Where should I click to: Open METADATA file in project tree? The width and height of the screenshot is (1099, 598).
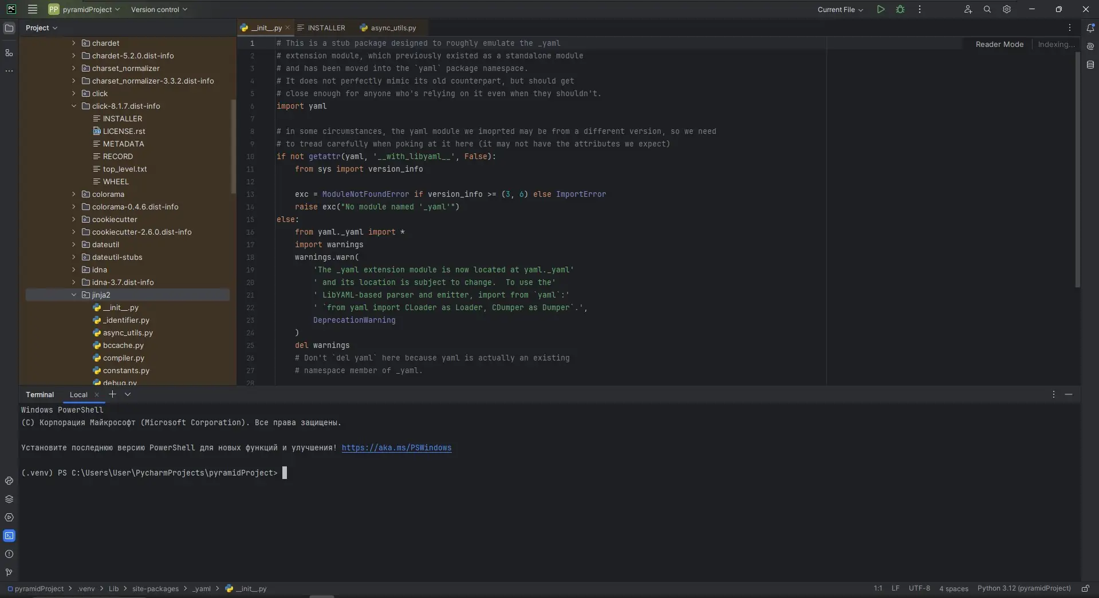coord(123,144)
